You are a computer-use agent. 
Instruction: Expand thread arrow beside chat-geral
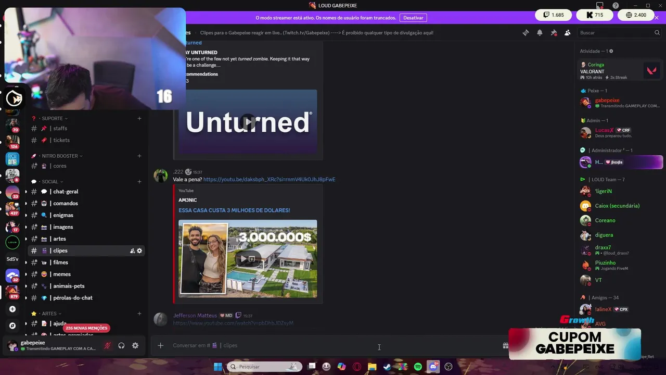[26, 192]
